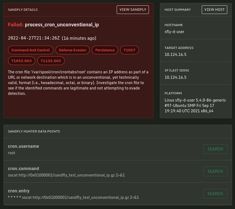Click the cron.command field label
This screenshot has height=209, width=235.
tap(23, 168)
